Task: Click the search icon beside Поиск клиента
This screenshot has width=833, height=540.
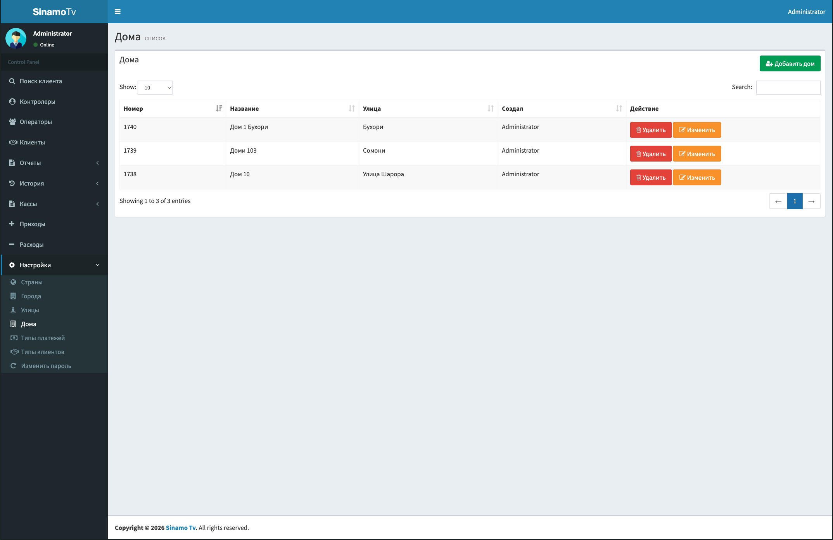Action: click(12, 81)
